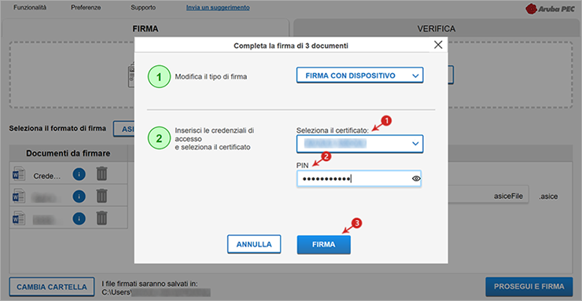Select the Crede... Word file icon

[19, 174]
